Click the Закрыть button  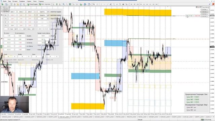(42, 15)
